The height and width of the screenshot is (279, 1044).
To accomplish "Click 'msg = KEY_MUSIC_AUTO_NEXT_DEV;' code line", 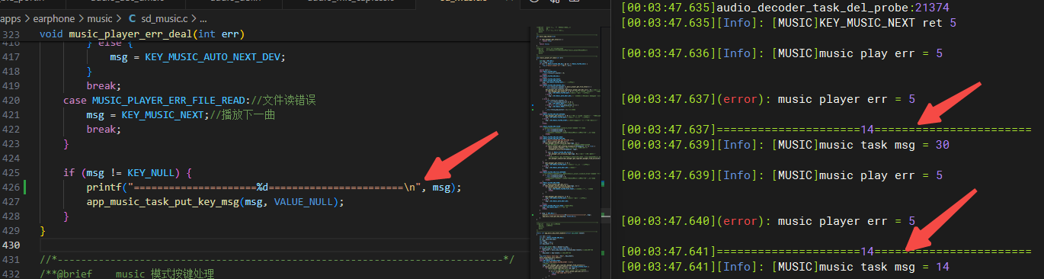I will [x=197, y=57].
